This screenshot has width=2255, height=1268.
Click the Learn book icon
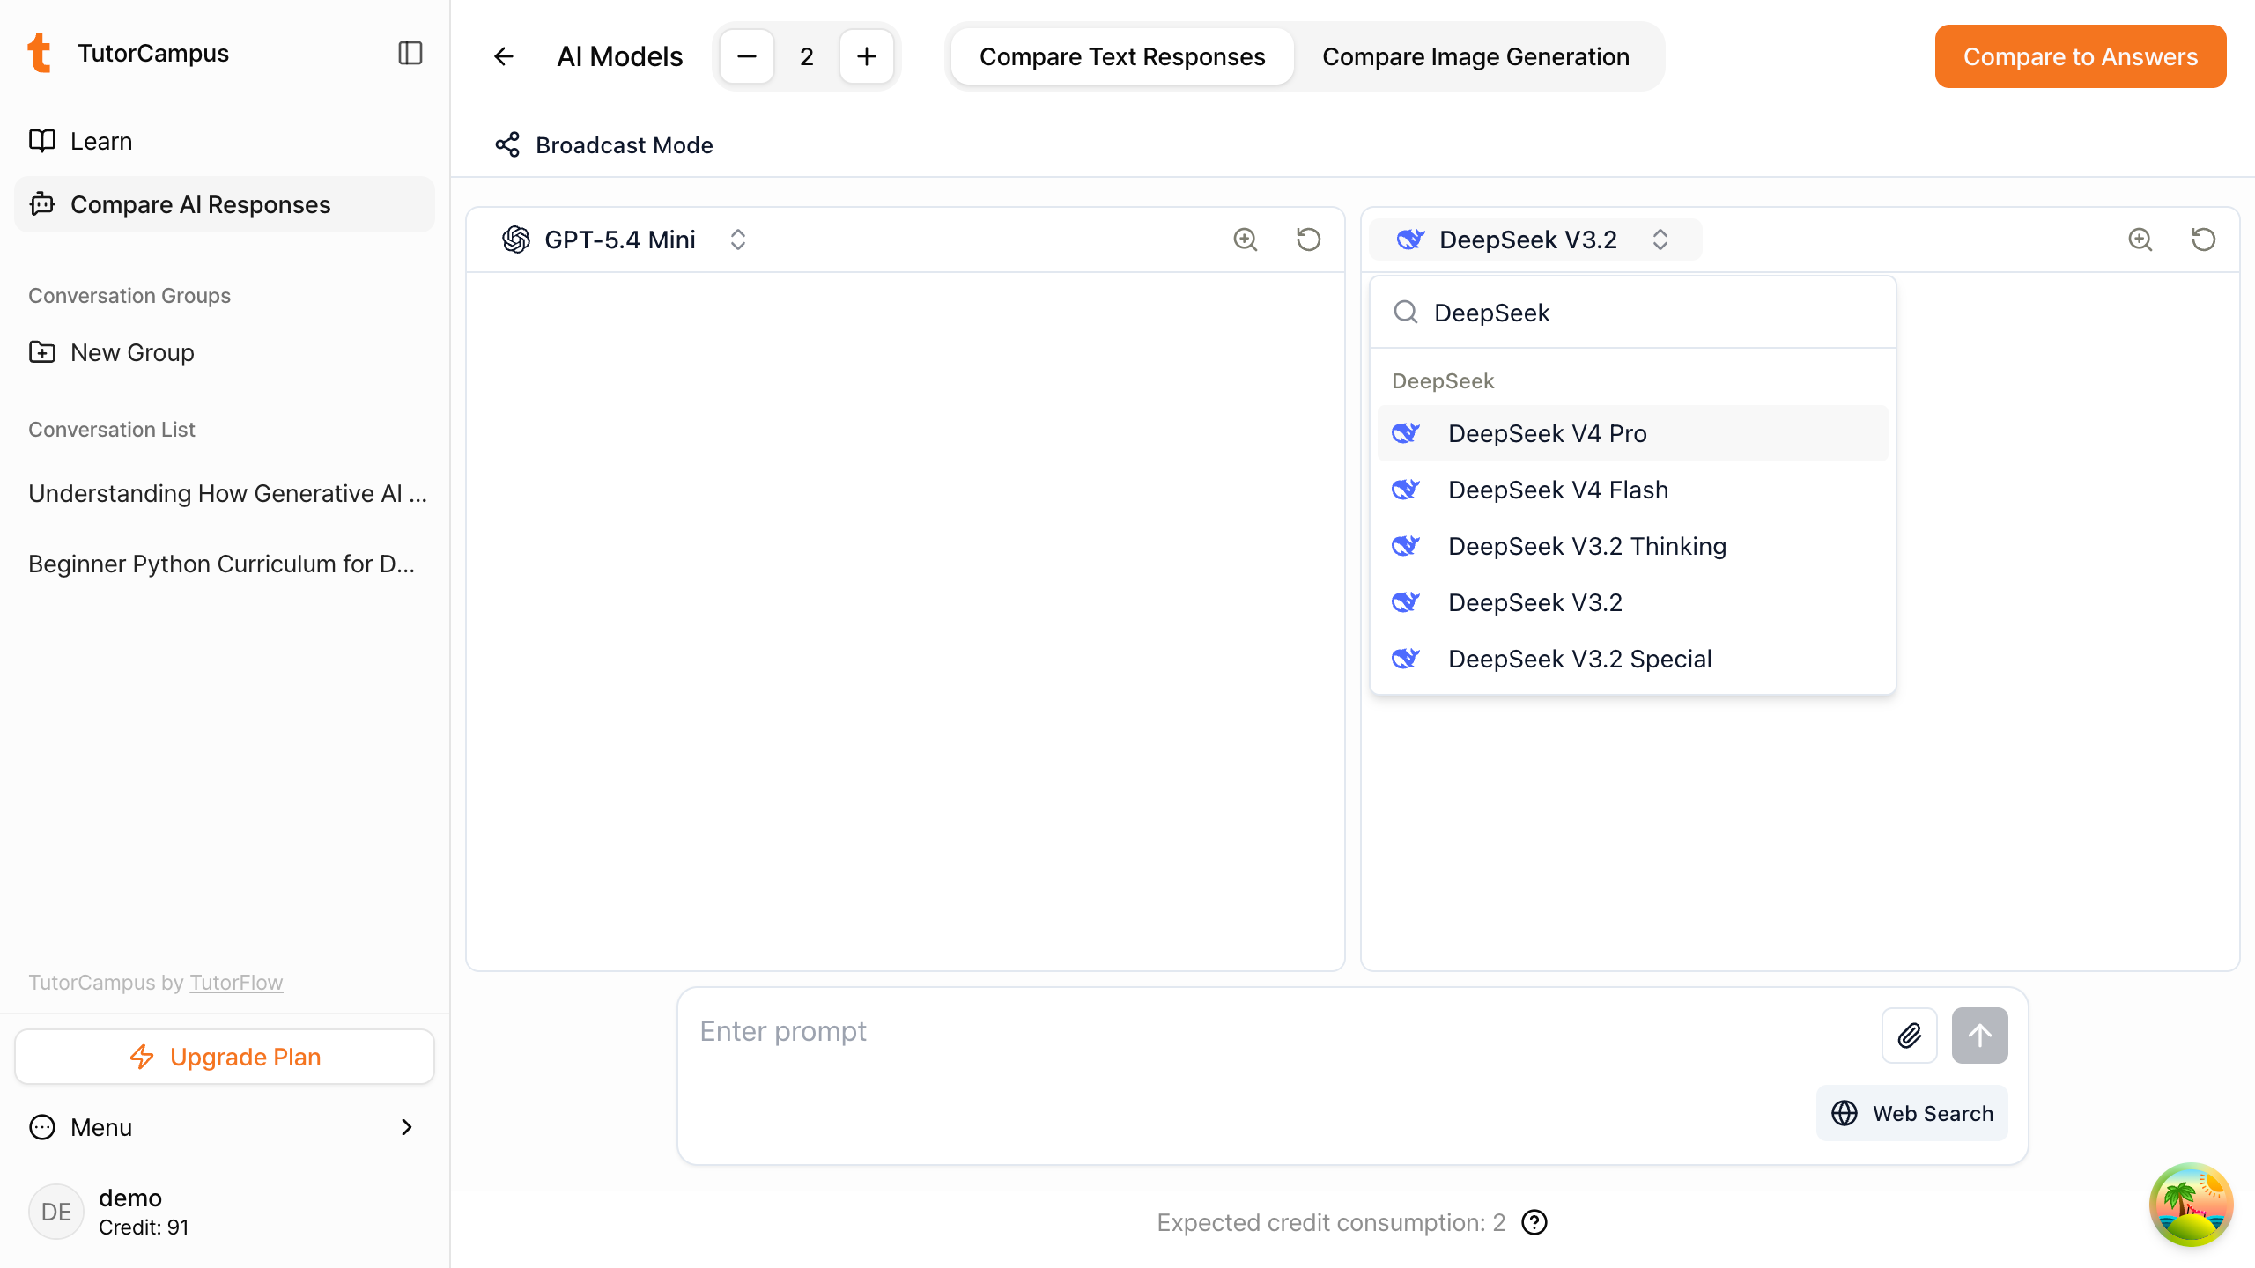(x=42, y=141)
